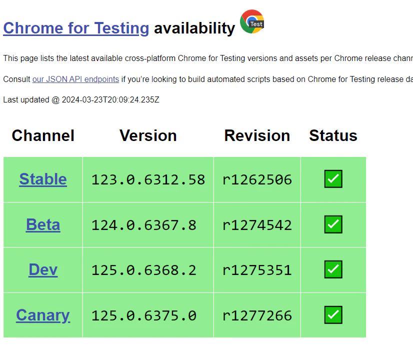Click the Version column header
Screen dimensions: 413x356
[148, 135]
